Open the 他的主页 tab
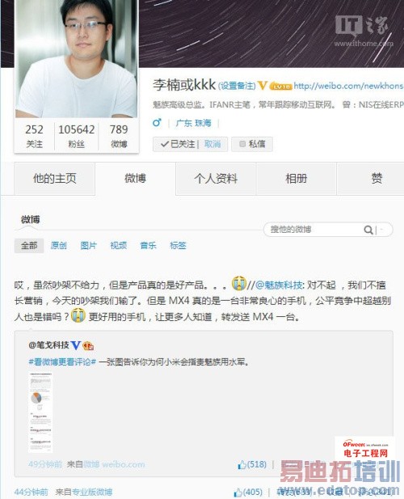The height and width of the screenshot is (499, 404). (55, 179)
